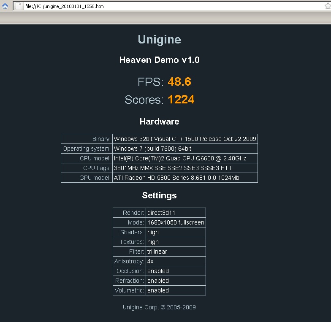Click the page document icon beside the address
Image resolution: width=331 pixels, height=322 pixels.
19,6
